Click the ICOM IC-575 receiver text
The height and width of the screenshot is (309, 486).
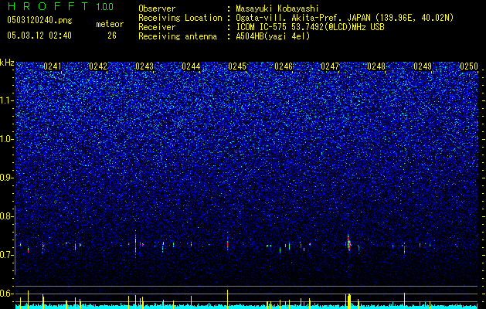(x=310, y=27)
